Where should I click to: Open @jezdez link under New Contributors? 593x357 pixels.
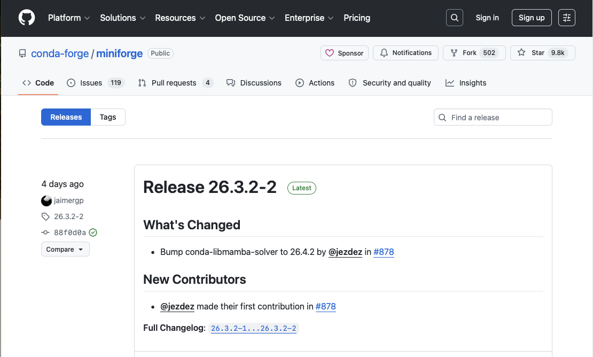coord(177,306)
